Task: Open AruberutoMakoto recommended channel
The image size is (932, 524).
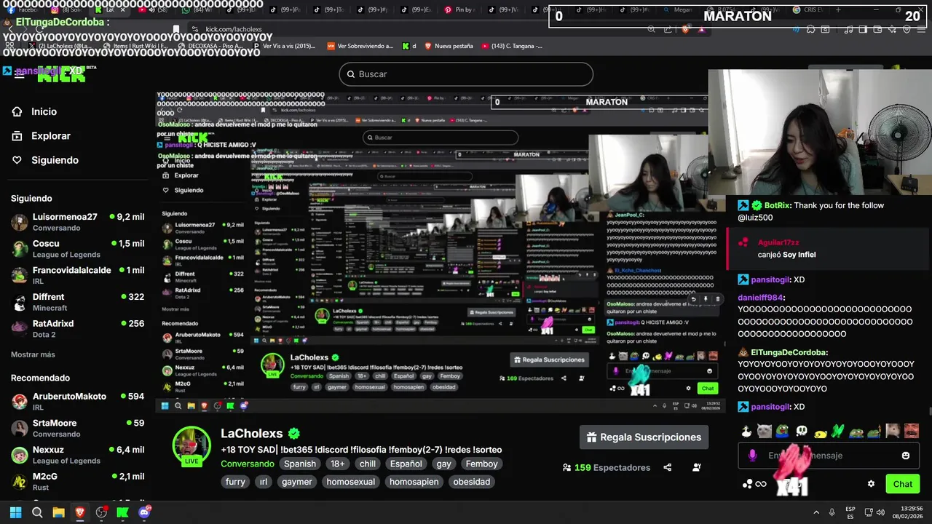Action: (78, 402)
